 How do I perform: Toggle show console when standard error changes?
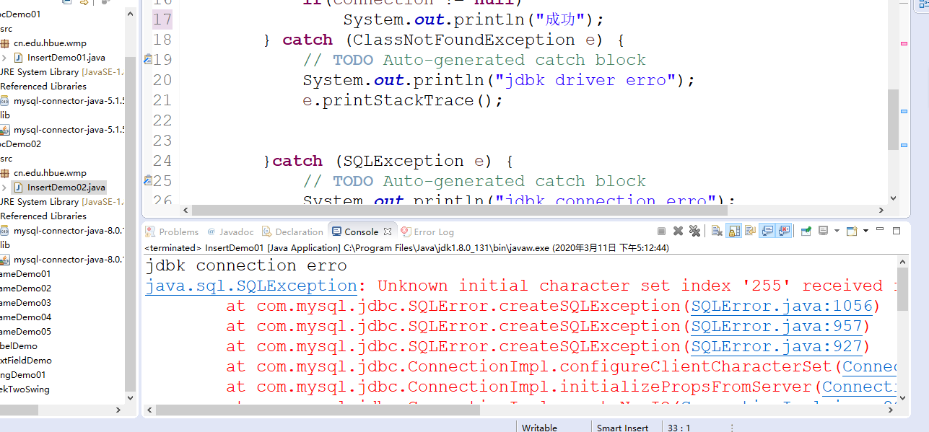point(784,231)
